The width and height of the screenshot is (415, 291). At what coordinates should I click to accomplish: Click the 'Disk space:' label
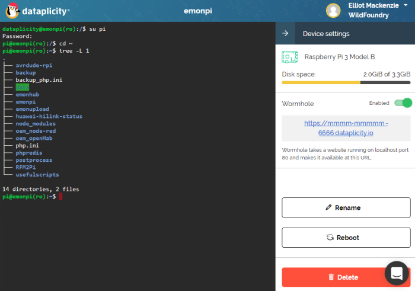coord(299,74)
